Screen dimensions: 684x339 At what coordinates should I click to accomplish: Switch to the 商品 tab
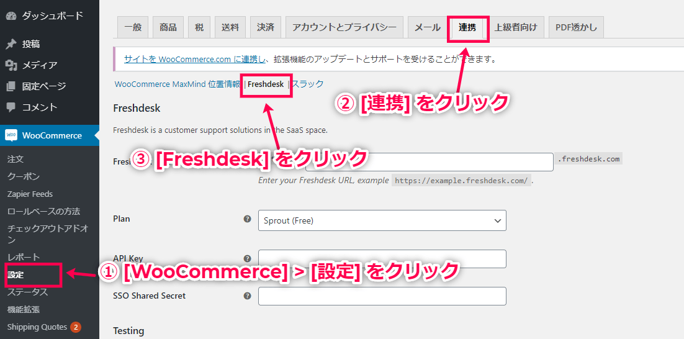tap(168, 27)
